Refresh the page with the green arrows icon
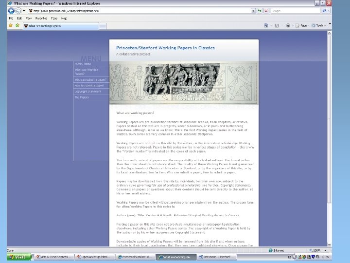This screenshot has height=263, width=350. click(x=260, y=11)
